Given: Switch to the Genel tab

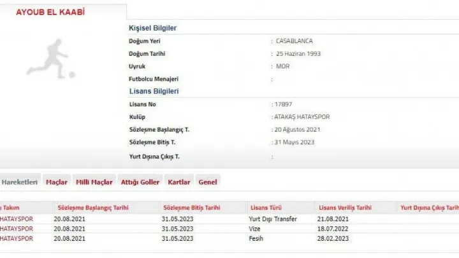Looking at the screenshot, I should (208, 182).
